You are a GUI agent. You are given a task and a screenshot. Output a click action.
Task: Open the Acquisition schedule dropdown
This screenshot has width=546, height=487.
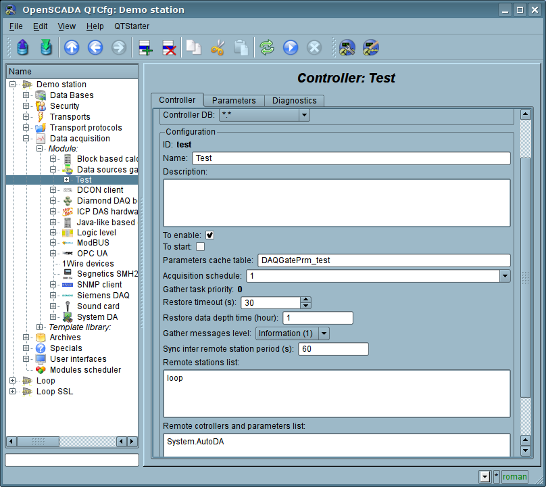pyautogui.click(x=504, y=276)
